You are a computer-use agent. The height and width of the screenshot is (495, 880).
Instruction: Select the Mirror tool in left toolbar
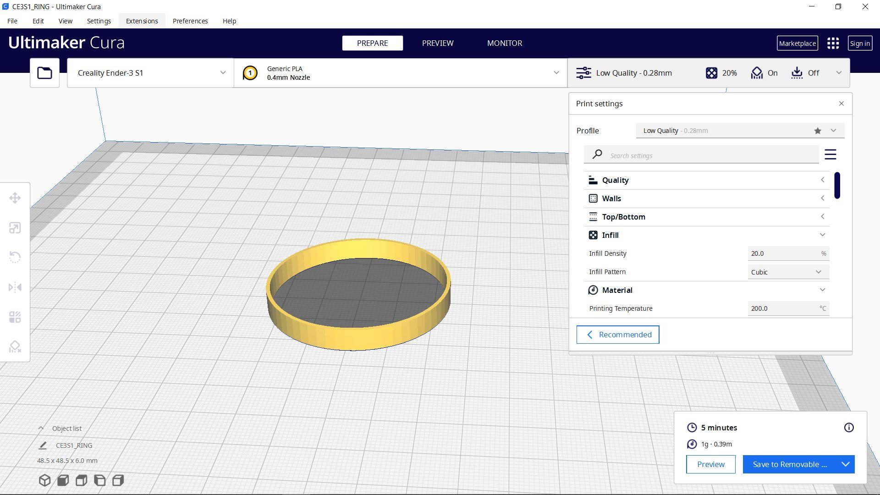(15, 287)
